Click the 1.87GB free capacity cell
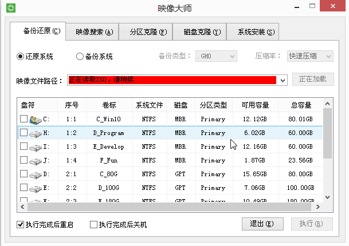Viewport: 349px width, 246px height. (255, 160)
